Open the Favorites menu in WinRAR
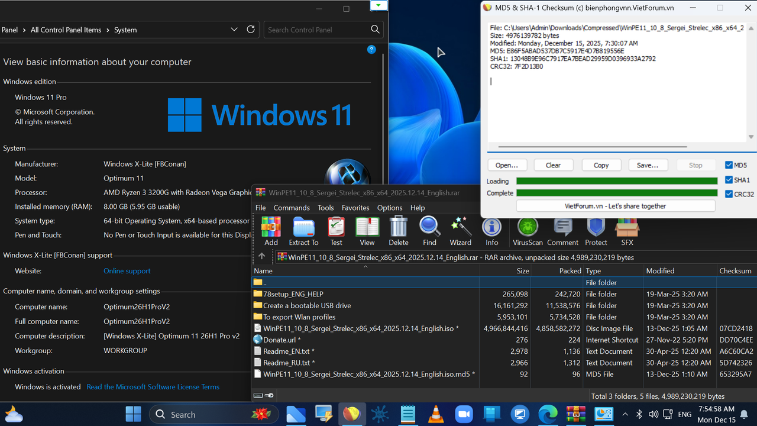This screenshot has height=426, width=757. pyautogui.click(x=355, y=208)
